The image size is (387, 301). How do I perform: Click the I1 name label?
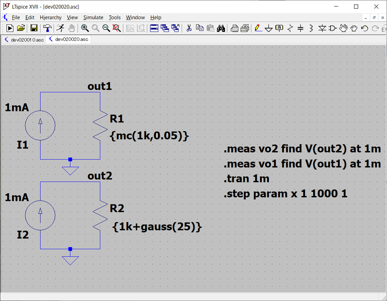(x=23, y=145)
